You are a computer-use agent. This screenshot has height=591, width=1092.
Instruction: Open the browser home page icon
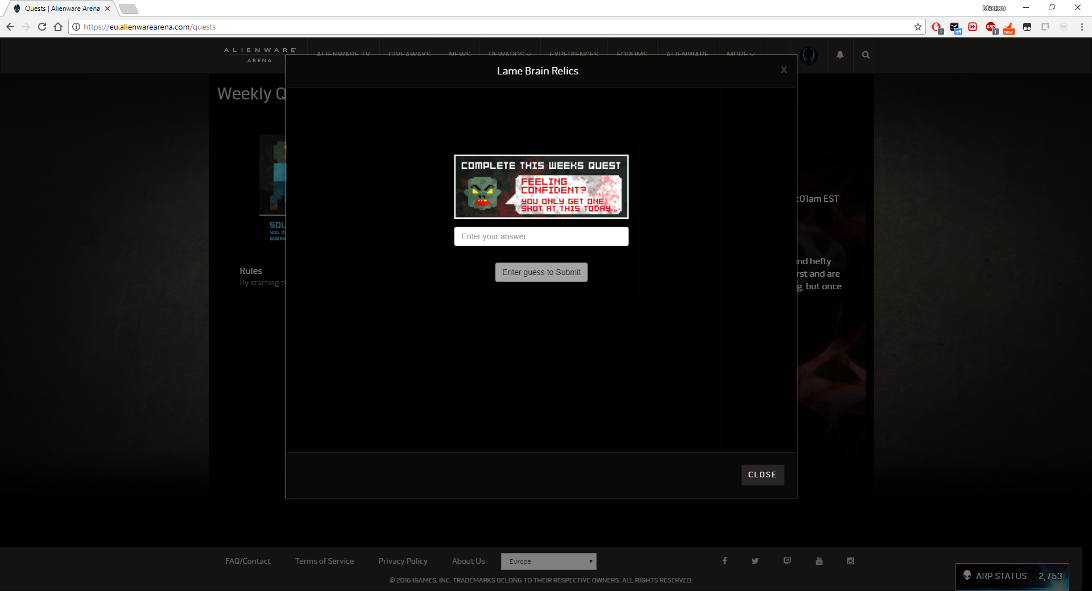pyautogui.click(x=58, y=27)
